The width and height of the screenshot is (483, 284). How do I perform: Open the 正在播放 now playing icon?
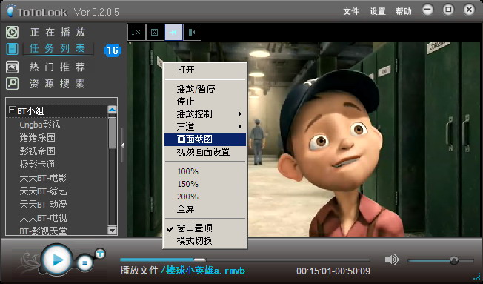coord(13,32)
